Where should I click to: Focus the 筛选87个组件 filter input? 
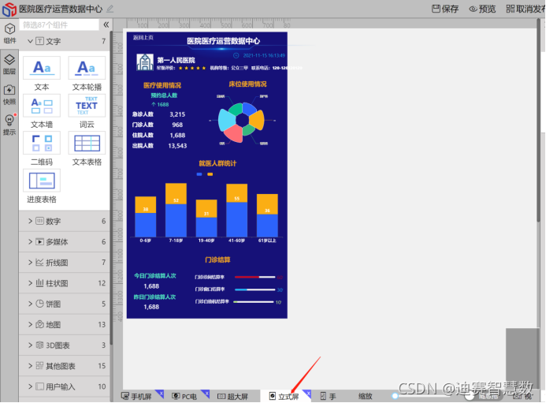[x=59, y=24]
